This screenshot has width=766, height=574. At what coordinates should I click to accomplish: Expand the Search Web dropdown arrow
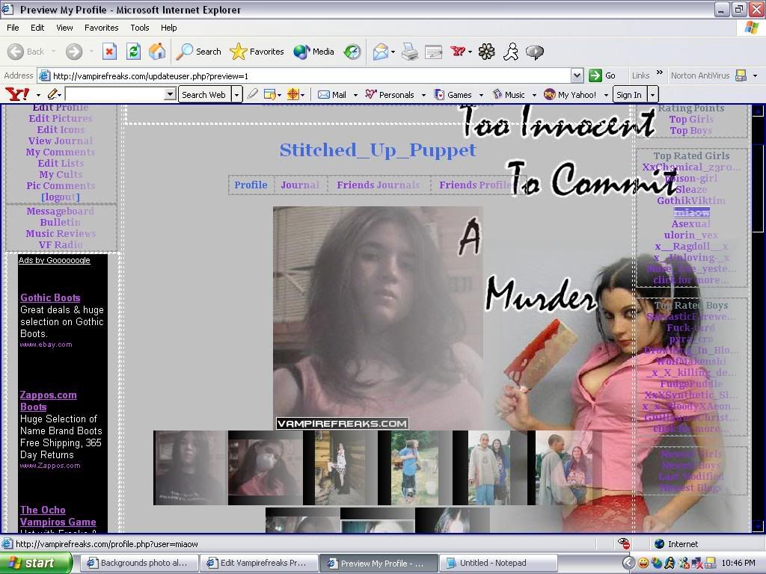coord(236,95)
